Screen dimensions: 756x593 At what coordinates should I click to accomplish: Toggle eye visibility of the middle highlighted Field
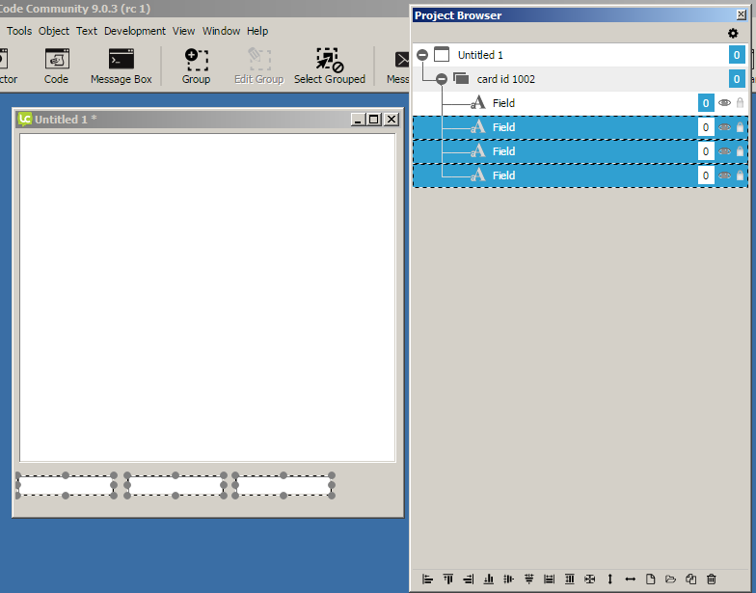click(725, 151)
